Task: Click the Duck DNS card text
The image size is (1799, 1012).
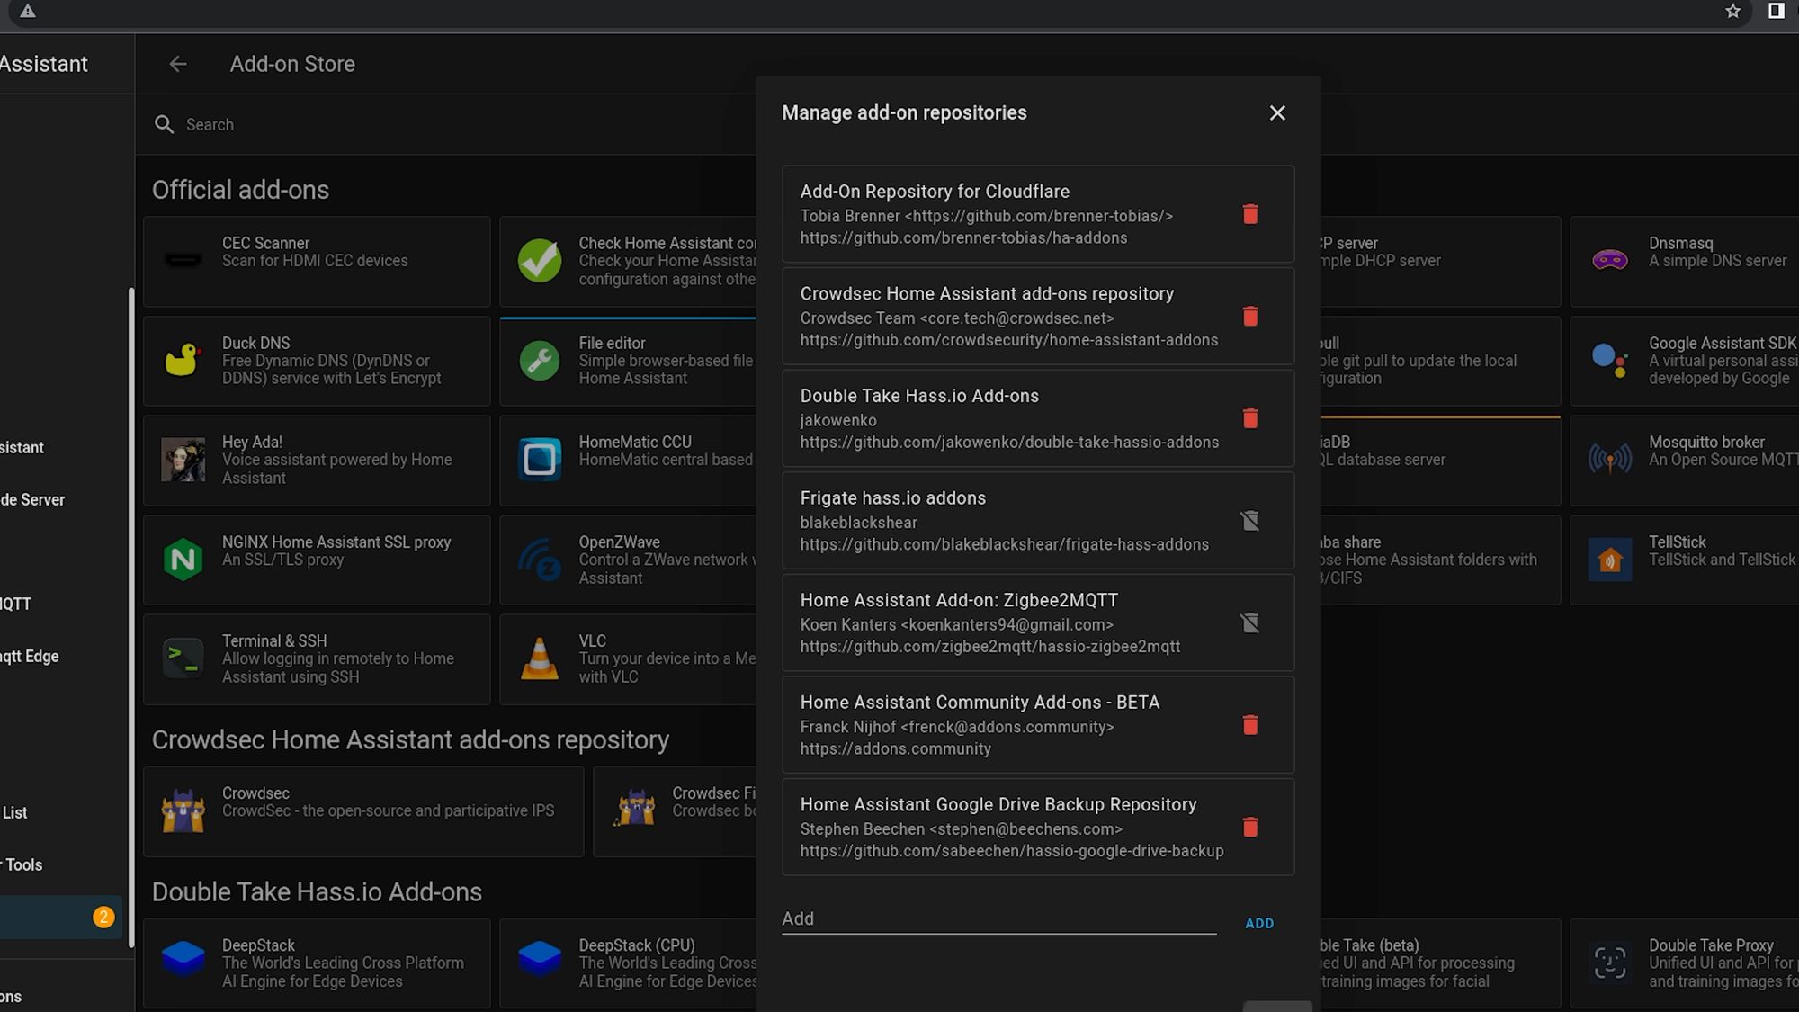Action: 331,361
